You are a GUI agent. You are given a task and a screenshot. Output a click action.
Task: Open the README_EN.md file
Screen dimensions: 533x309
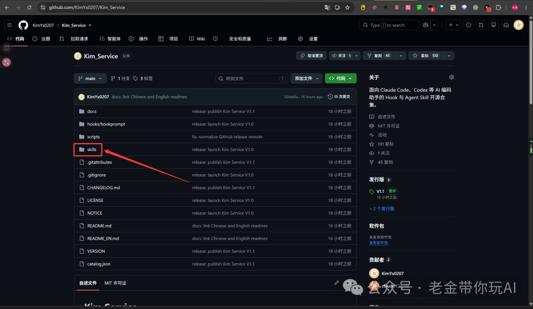tap(103, 238)
